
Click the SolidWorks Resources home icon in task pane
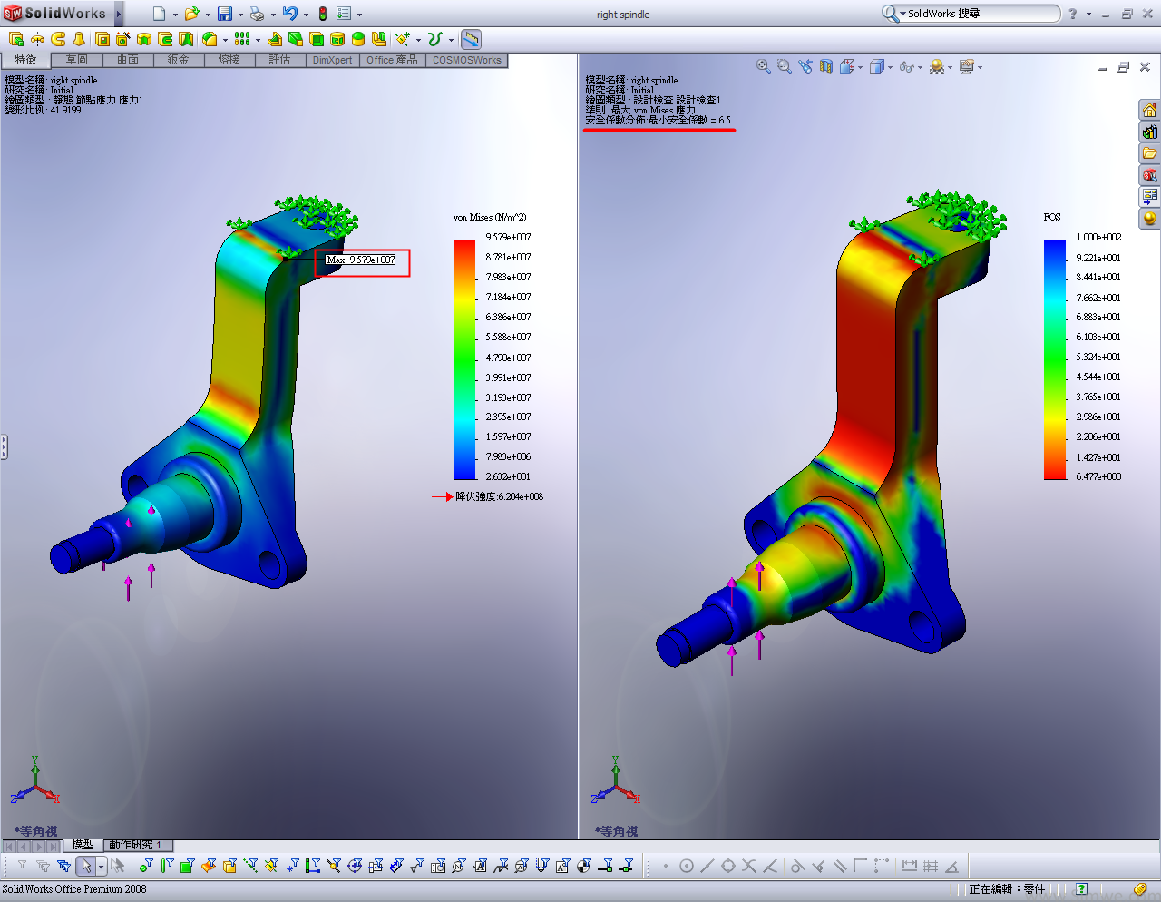click(1149, 110)
